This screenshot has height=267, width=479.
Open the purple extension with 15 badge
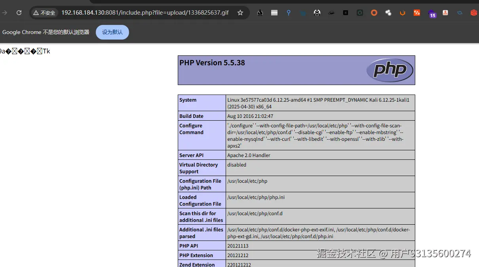(431, 13)
